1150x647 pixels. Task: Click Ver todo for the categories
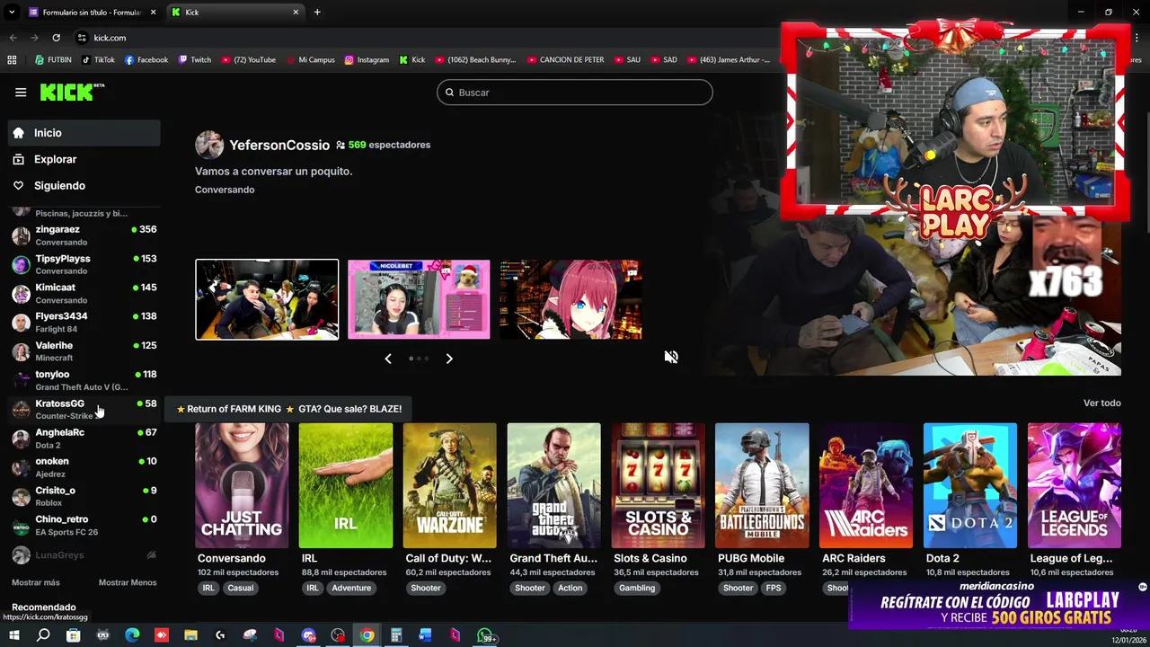click(1102, 403)
